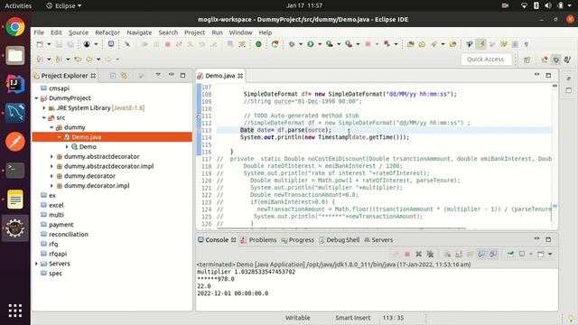Open Terminal from the dock

(15, 171)
